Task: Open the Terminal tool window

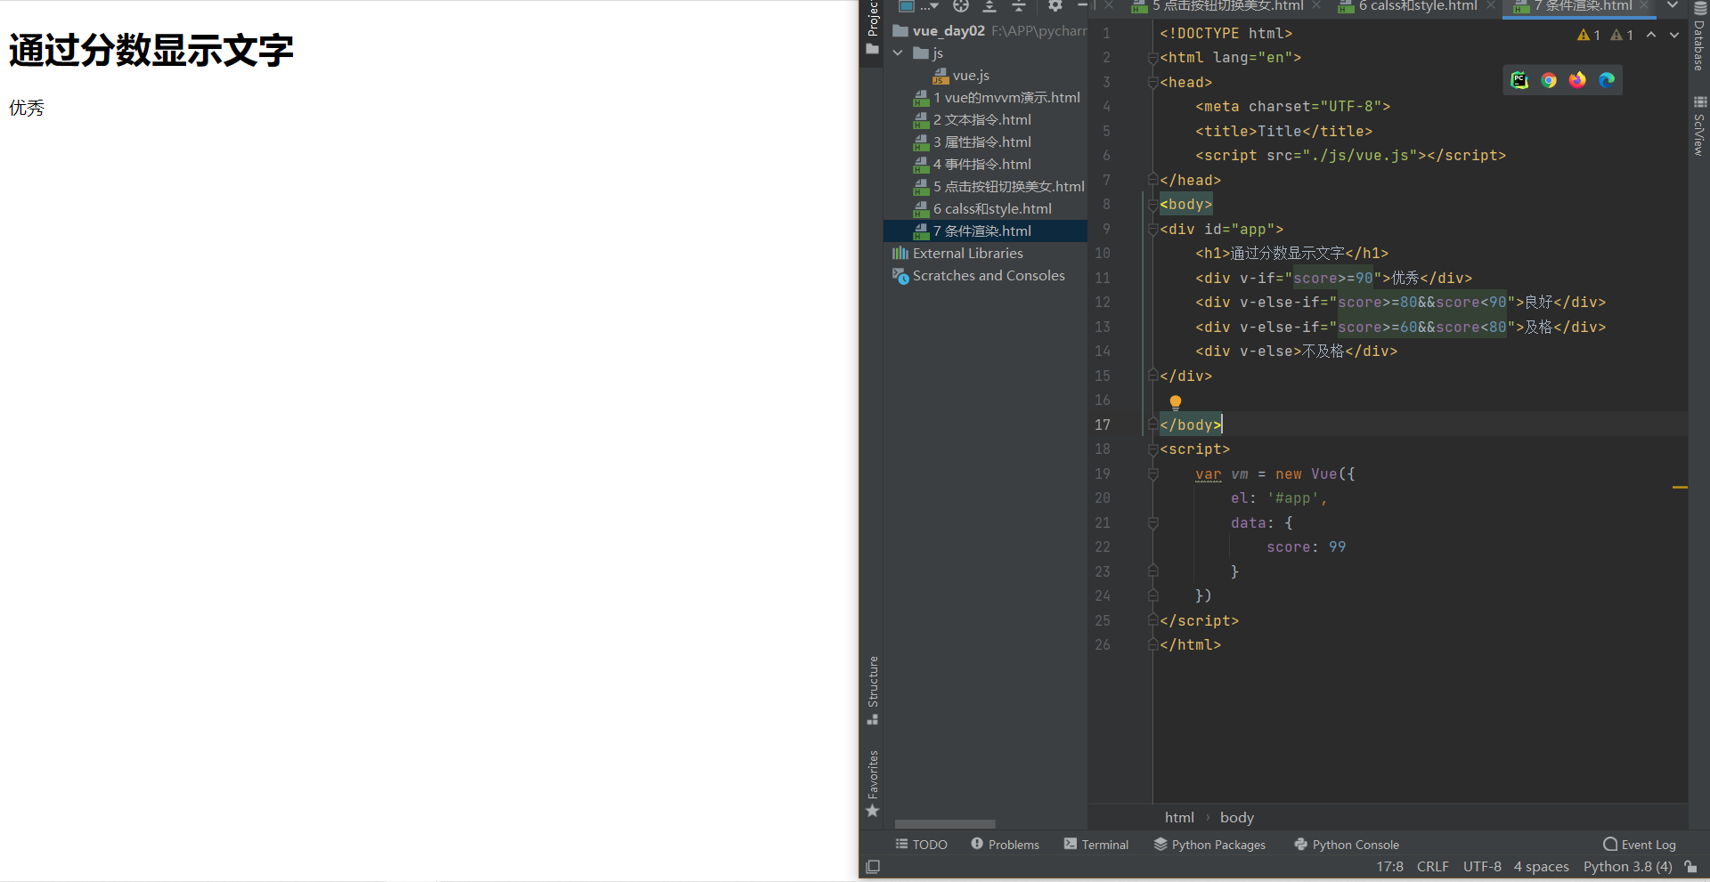Action: coord(1095,845)
